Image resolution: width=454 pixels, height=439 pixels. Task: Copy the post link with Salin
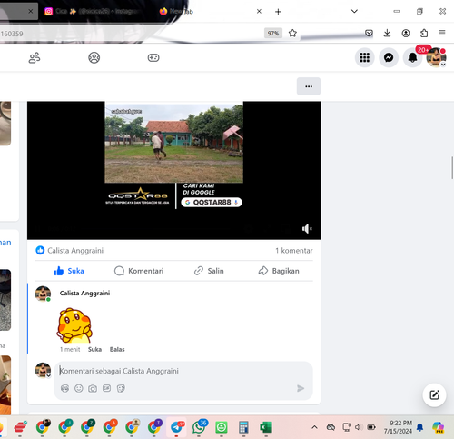(x=209, y=271)
